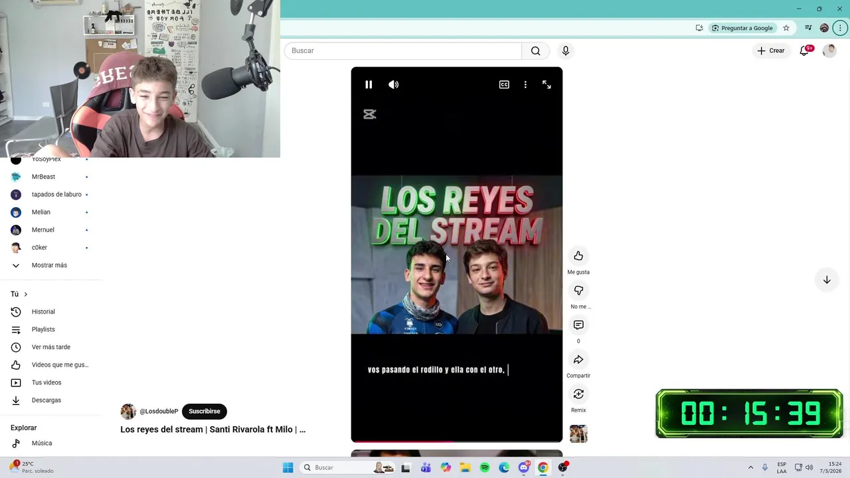Screen dimensions: 850x478
Task: Open Microsoft Teams from the taskbar
Action: (426, 467)
